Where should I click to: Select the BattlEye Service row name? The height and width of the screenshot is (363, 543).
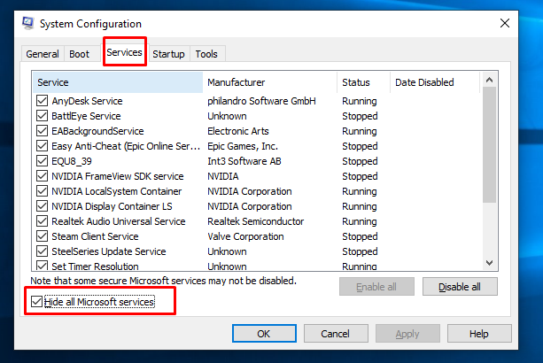tap(86, 116)
